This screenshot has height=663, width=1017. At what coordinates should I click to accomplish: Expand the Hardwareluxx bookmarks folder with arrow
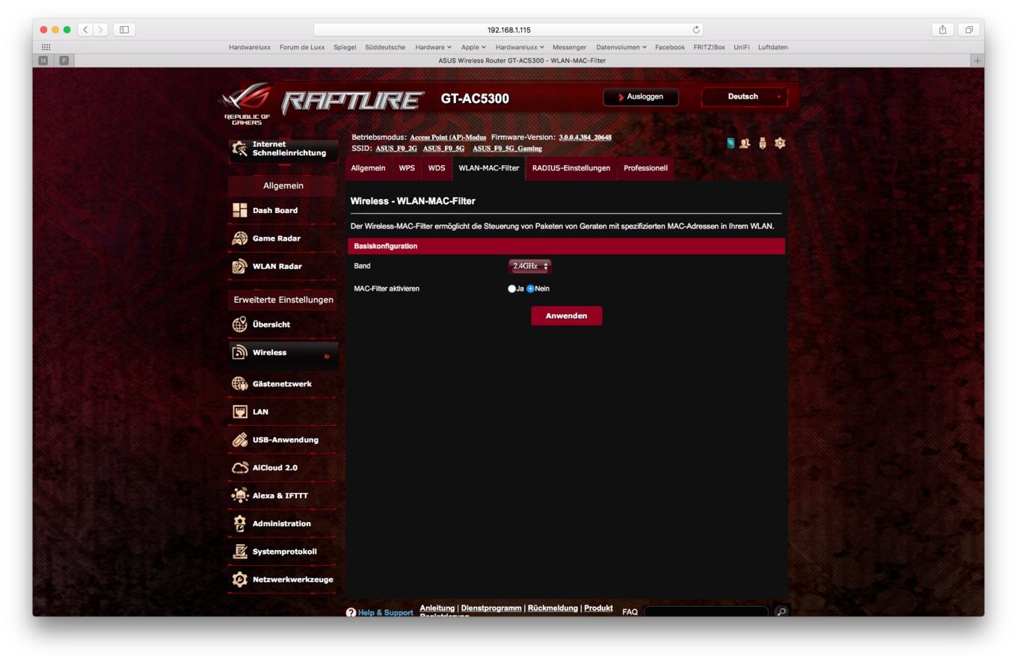coord(520,47)
